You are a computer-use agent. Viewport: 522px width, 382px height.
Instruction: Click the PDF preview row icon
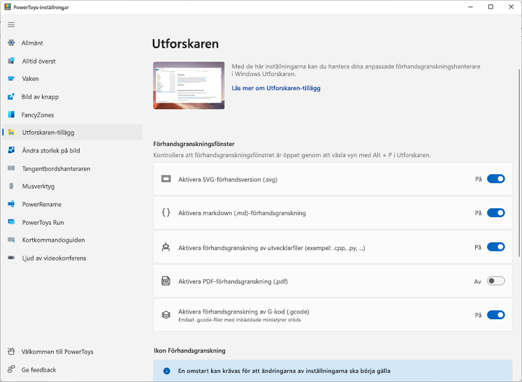tap(166, 281)
